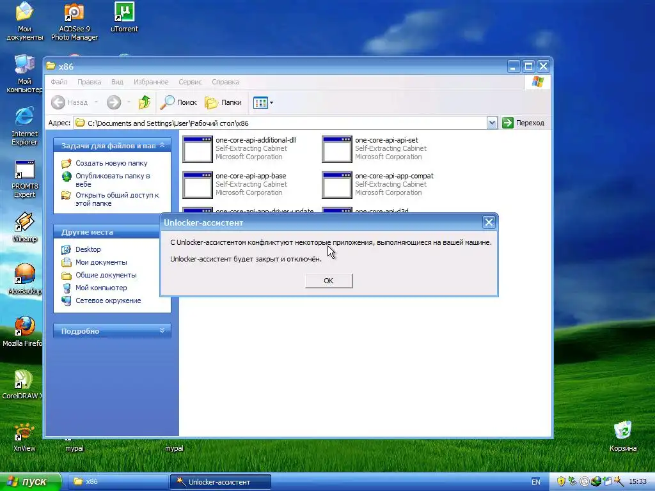Open the Справка menu
This screenshot has width=655, height=491.
click(226, 82)
